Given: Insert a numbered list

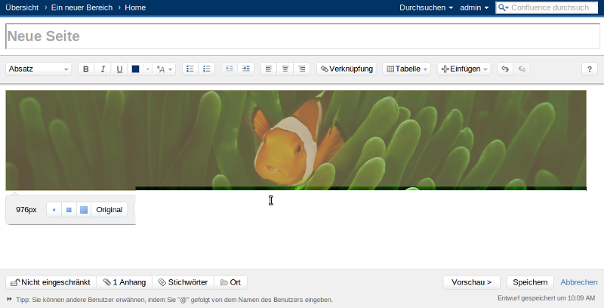Looking at the screenshot, I should [x=207, y=69].
